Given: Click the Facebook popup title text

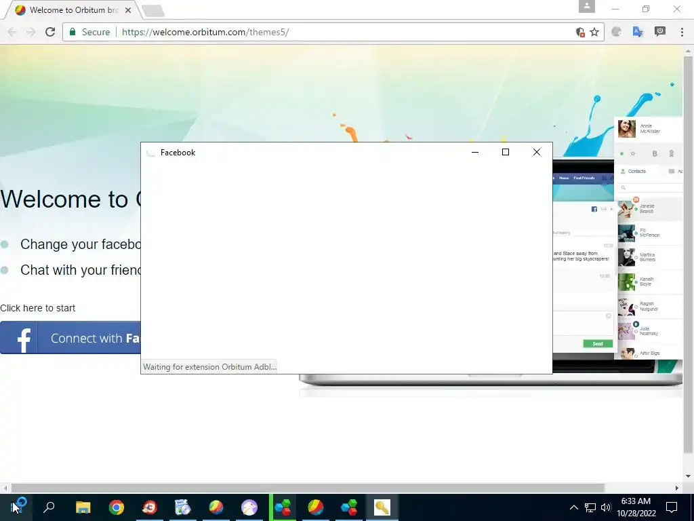Looking at the screenshot, I should (178, 153).
